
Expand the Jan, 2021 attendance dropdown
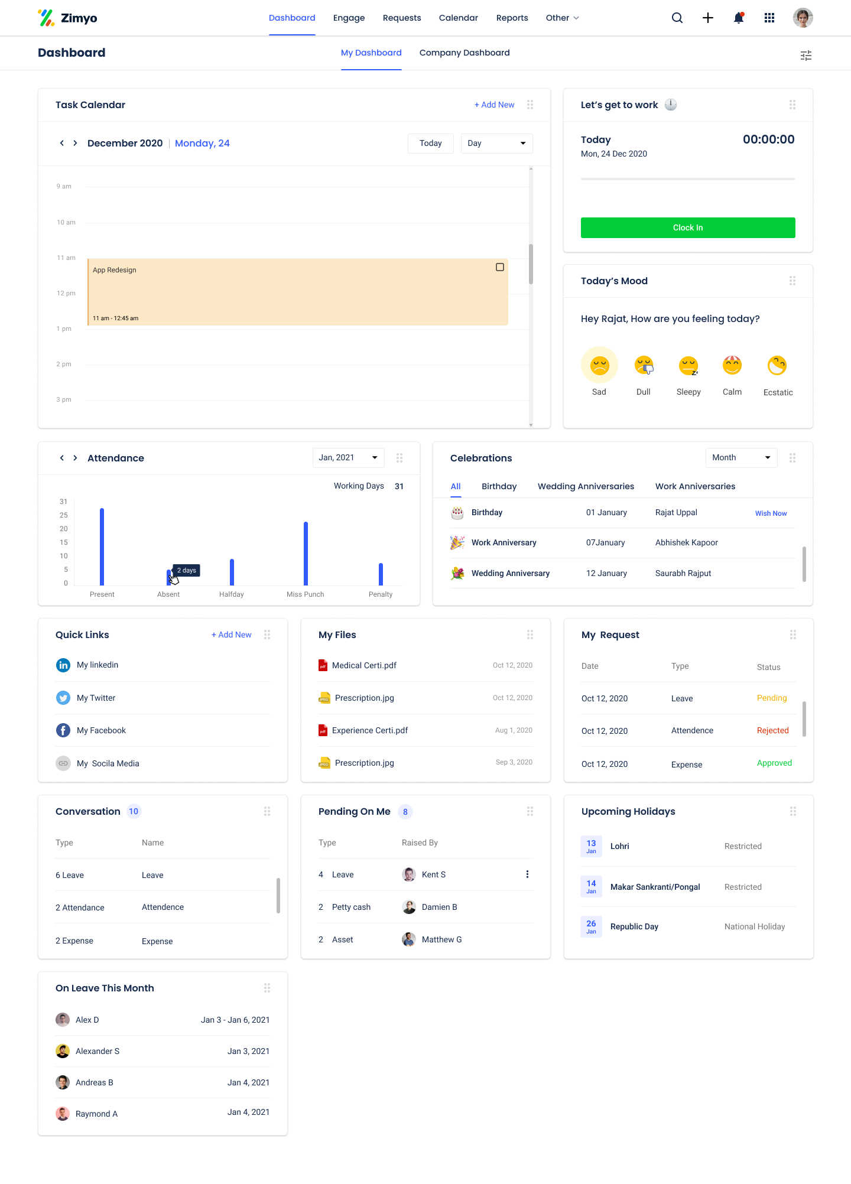(349, 458)
